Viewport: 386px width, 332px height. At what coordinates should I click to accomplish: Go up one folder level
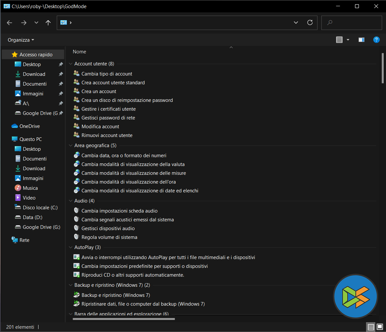click(x=48, y=22)
